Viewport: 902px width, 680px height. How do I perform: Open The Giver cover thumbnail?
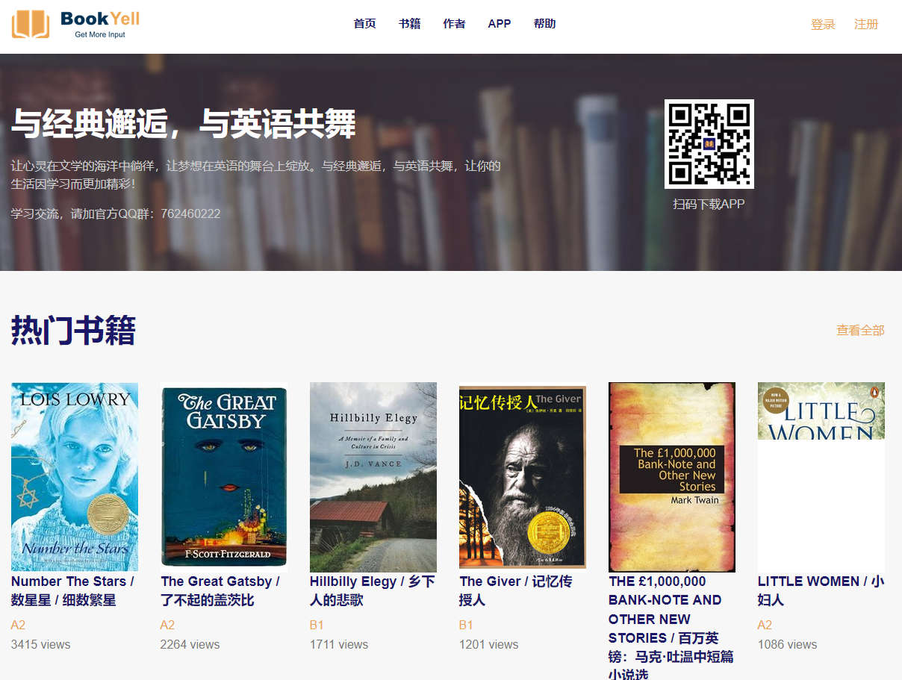(x=523, y=477)
